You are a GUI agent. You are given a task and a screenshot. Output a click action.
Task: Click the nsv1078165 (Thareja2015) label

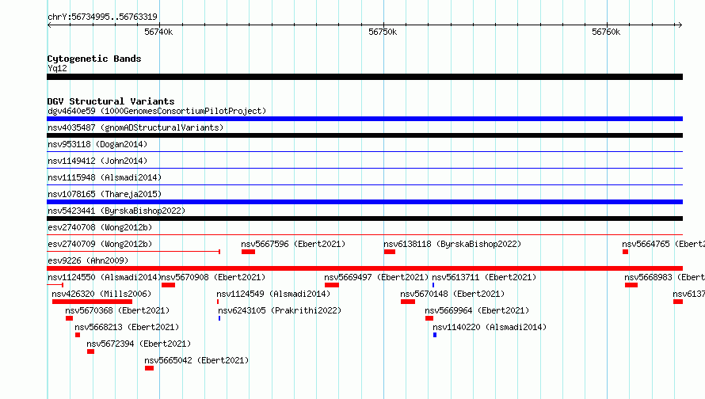tap(105, 194)
